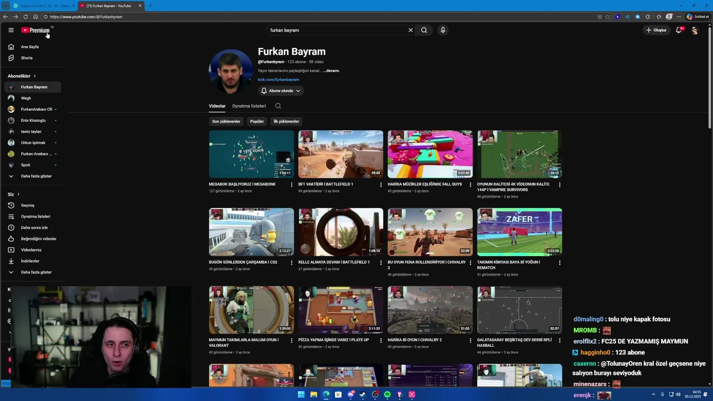Viewport: 713px width, 401px height.
Task: Expand Abonelikler section arrow
Action: (x=35, y=76)
